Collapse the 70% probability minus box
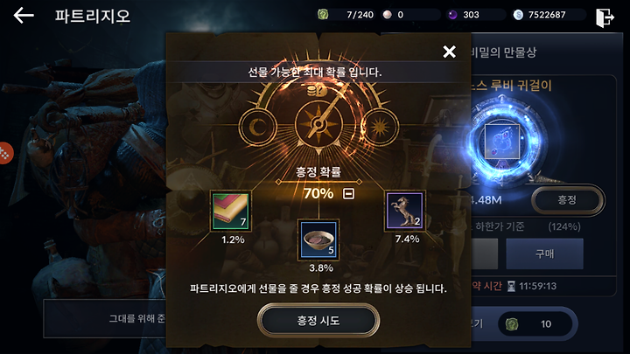 click(348, 194)
